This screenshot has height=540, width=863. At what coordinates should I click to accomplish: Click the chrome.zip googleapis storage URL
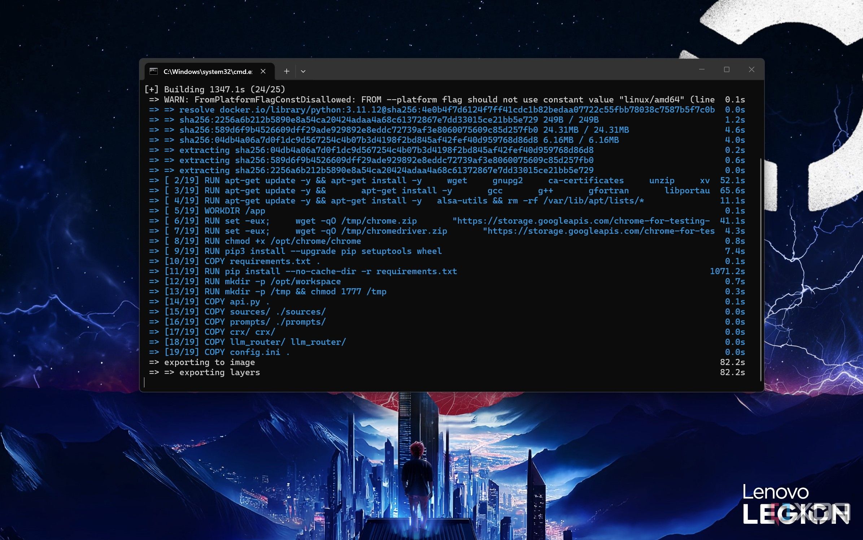tap(581, 221)
